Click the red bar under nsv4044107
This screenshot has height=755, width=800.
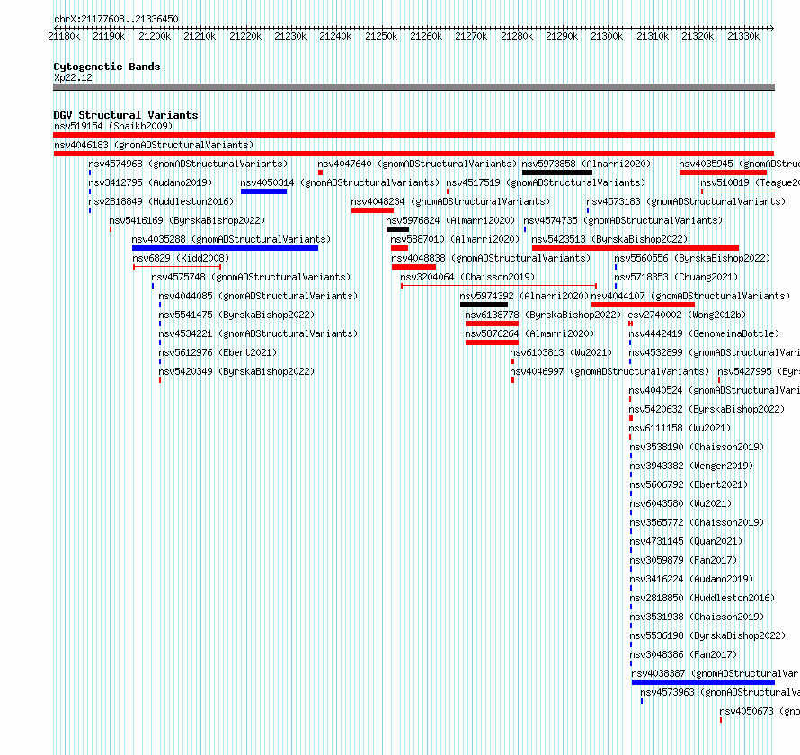643,305
